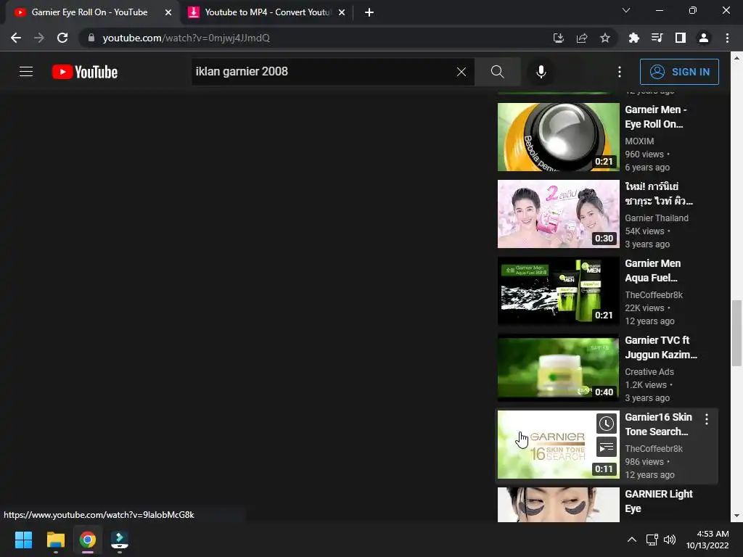Show hidden system tray icons
Viewport: 743px width, 557px height.
pos(632,540)
